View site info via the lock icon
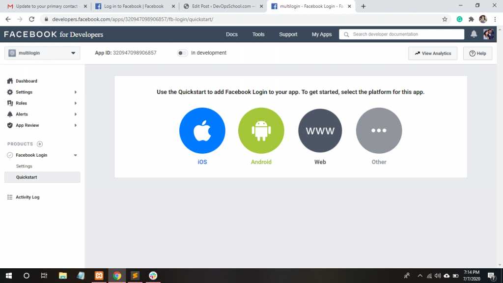The image size is (503, 283). pyautogui.click(x=46, y=19)
